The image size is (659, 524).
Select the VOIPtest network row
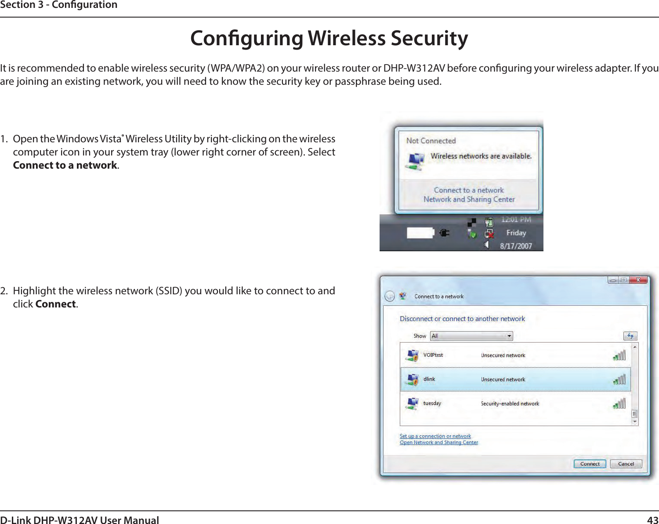coord(515,355)
